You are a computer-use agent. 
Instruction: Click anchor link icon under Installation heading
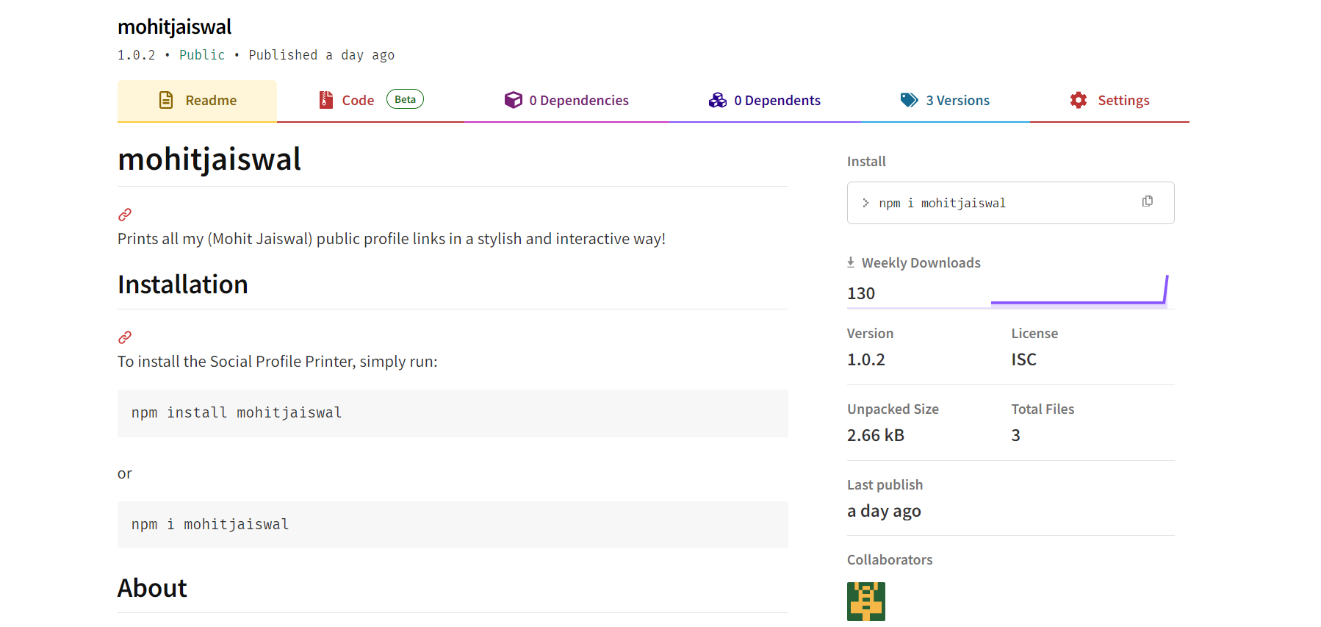click(125, 337)
